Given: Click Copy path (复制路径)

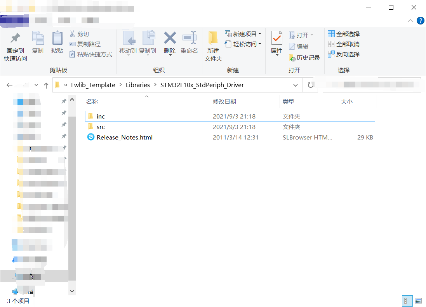Looking at the screenshot, I should pyautogui.click(x=85, y=44).
